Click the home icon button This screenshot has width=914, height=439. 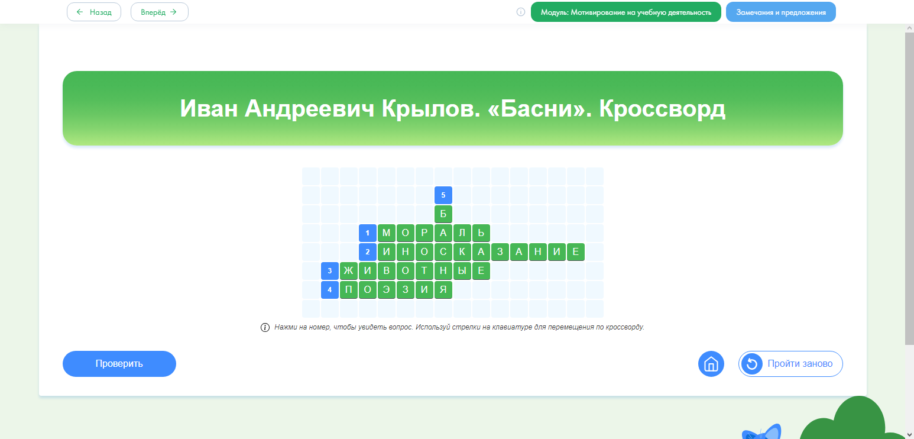(711, 364)
